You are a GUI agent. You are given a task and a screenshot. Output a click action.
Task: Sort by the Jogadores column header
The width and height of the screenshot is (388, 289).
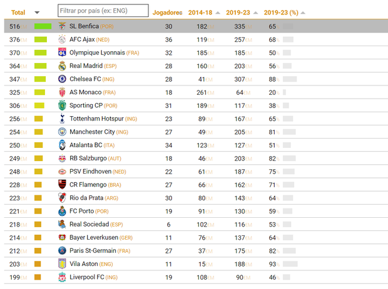click(x=168, y=12)
